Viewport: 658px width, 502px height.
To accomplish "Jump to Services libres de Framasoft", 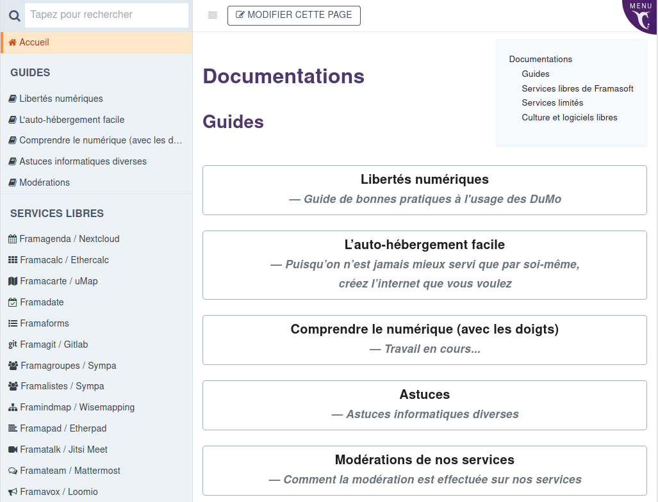I will coord(577,88).
